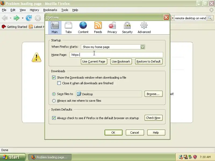
Task: Click the Check Now button
Action: coord(153,118)
